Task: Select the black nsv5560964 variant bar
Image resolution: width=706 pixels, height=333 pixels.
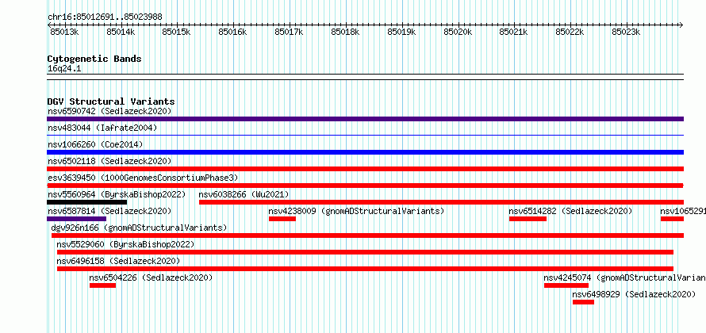Action: (x=87, y=202)
